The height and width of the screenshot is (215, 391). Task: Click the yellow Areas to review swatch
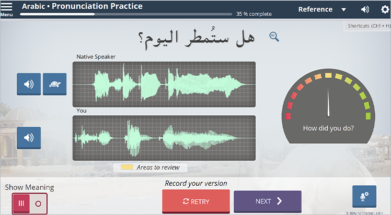coord(126,168)
